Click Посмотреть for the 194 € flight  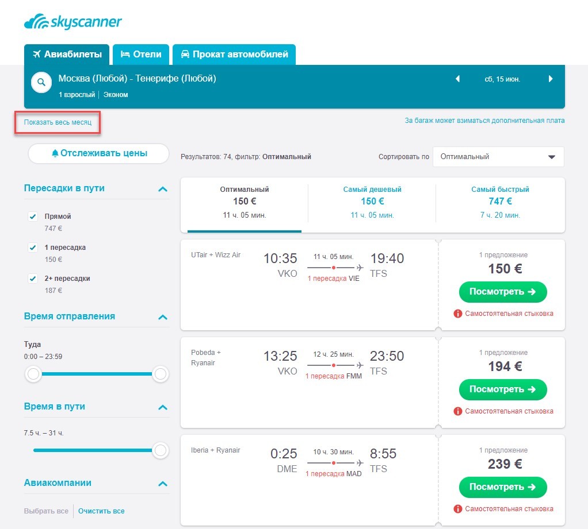coord(502,389)
